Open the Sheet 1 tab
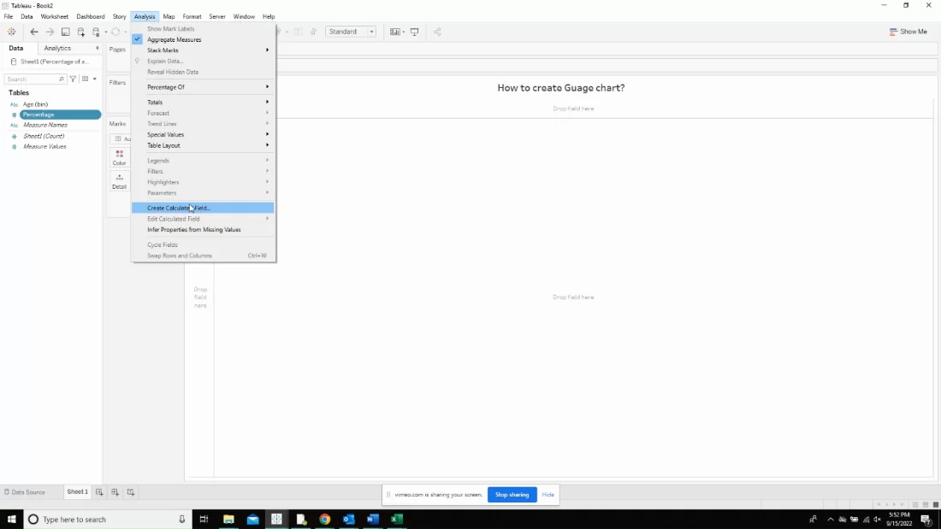The width and height of the screenshot is (941, 529). click(x=77, y=491)
